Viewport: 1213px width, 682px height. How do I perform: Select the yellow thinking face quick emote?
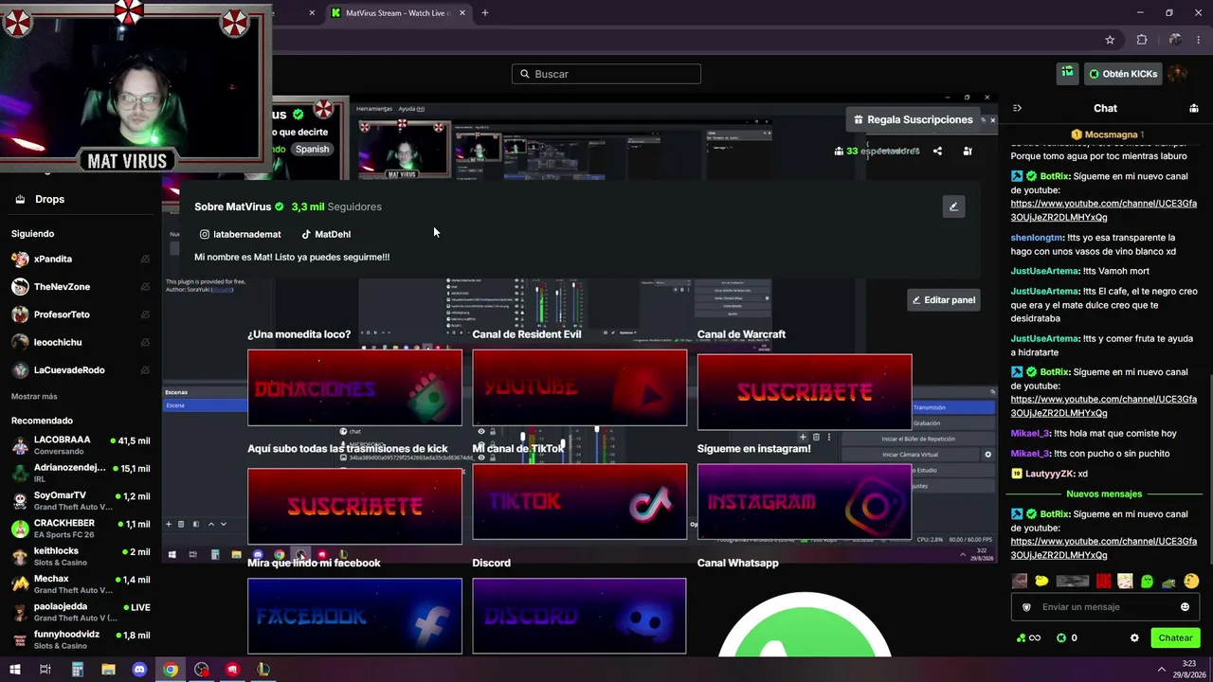[1191, 581]
